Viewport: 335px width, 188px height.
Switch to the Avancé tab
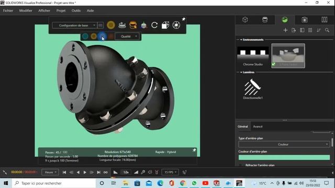[258, 126]
